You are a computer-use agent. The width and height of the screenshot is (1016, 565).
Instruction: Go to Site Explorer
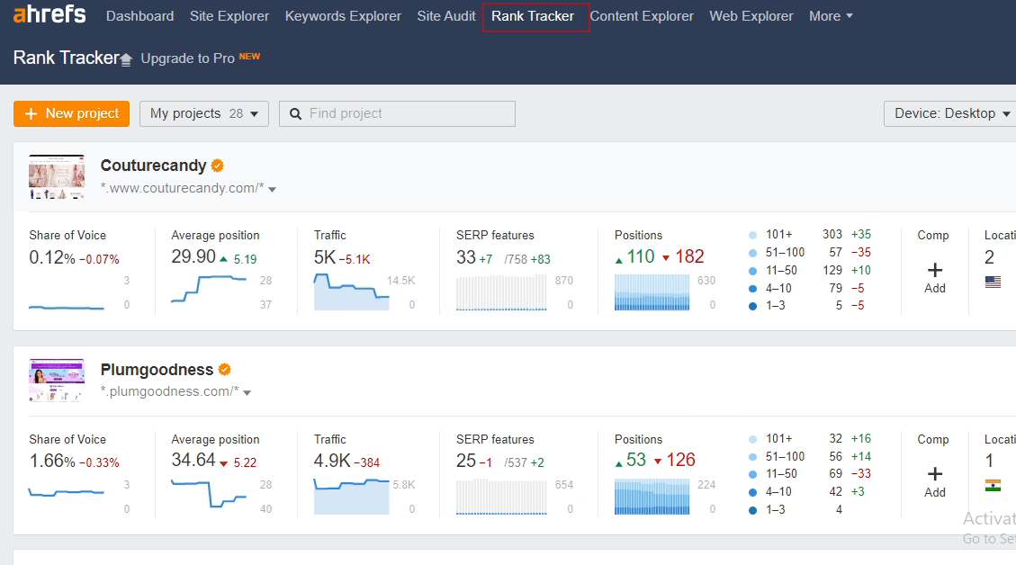click(x=229, y=16)
